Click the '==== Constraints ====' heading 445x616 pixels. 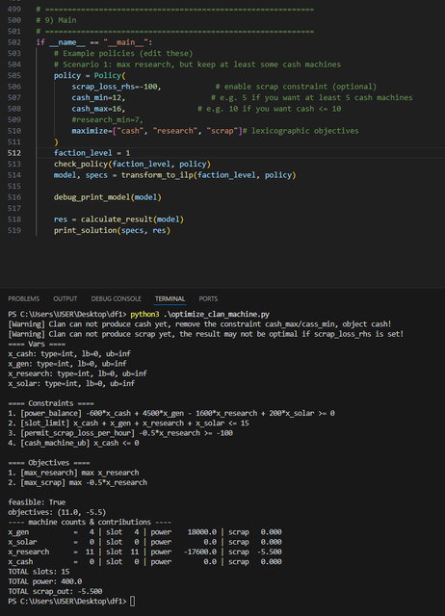51,403
